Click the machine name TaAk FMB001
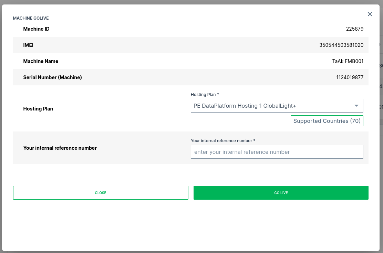This screenshot has width=383, height=253. 348,61
